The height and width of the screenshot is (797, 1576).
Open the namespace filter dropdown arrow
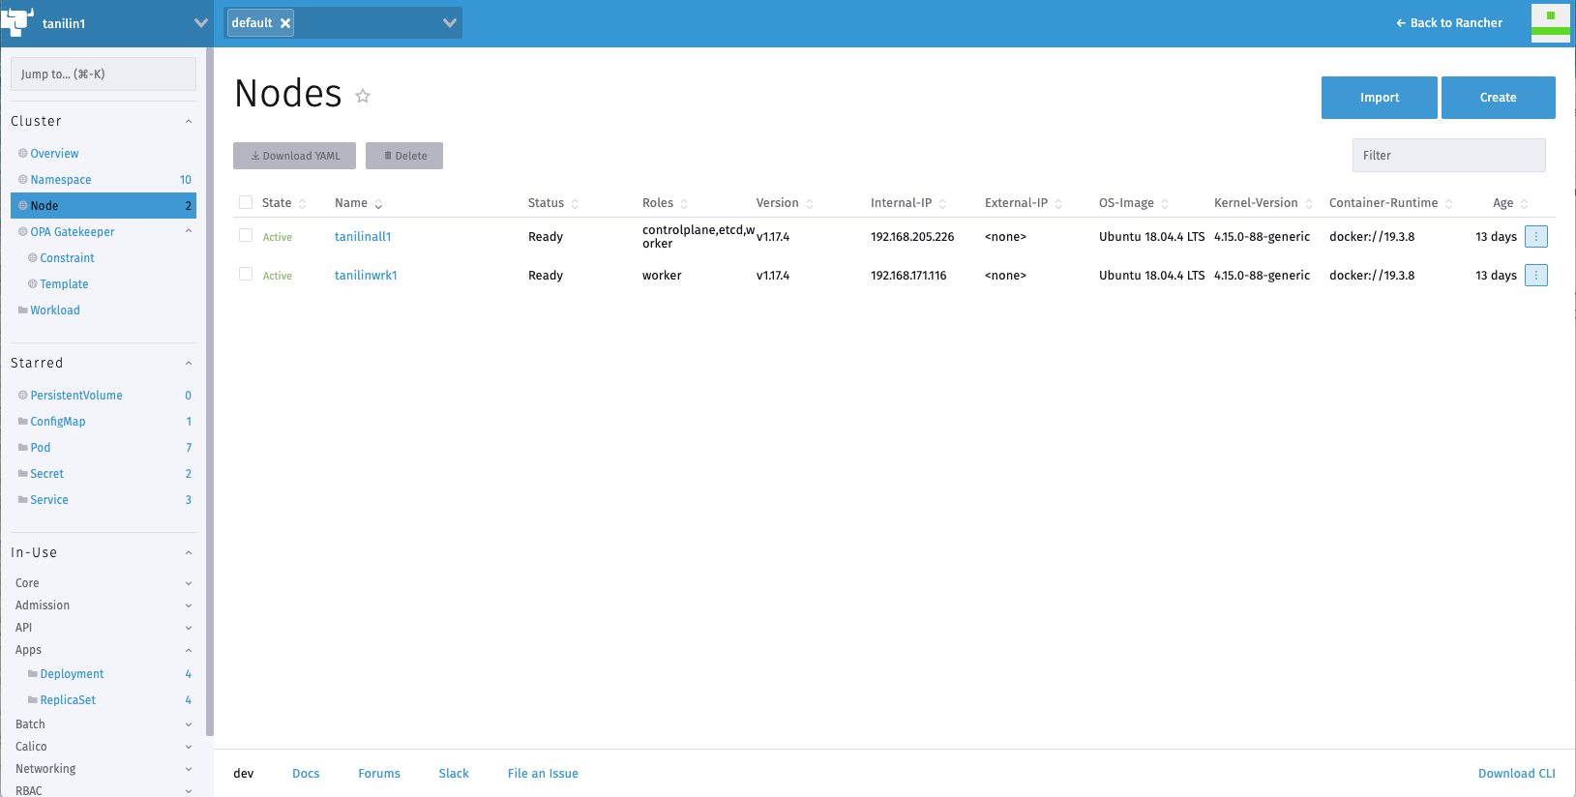(x=450, y=23)
